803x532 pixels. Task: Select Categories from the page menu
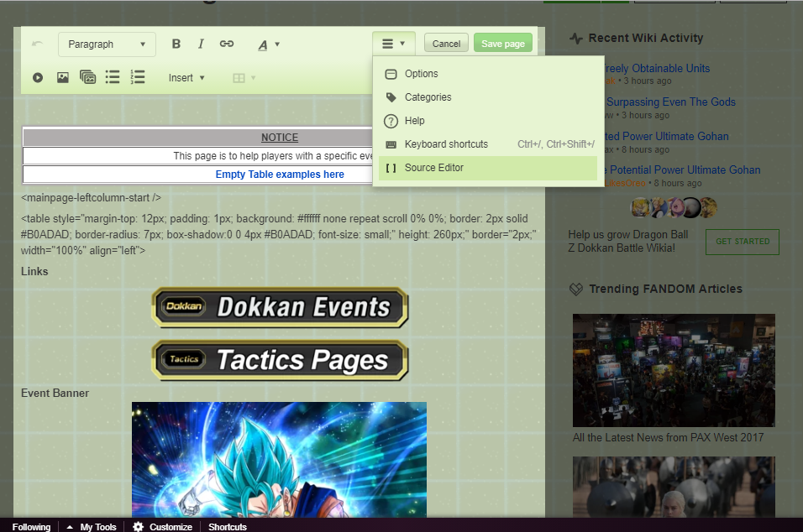coord(487,97)
